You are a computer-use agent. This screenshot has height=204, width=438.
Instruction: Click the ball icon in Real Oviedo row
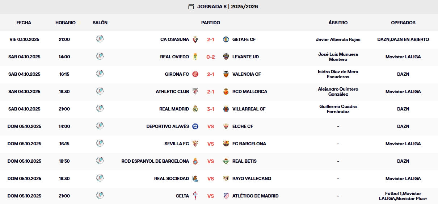[x=100, y=57]
